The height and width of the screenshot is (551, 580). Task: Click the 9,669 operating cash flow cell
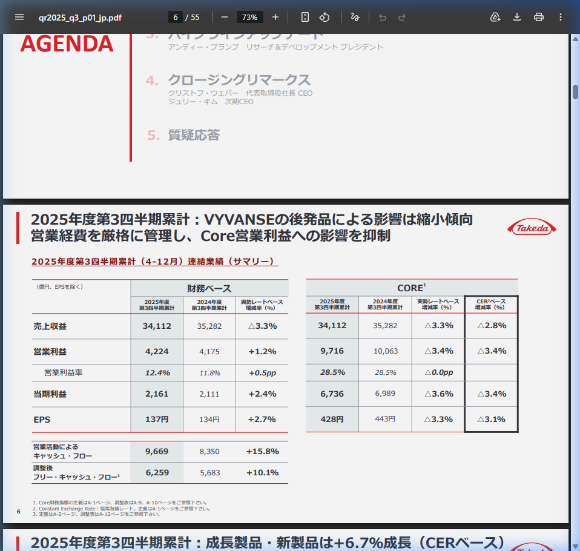(x=157, y=452)
